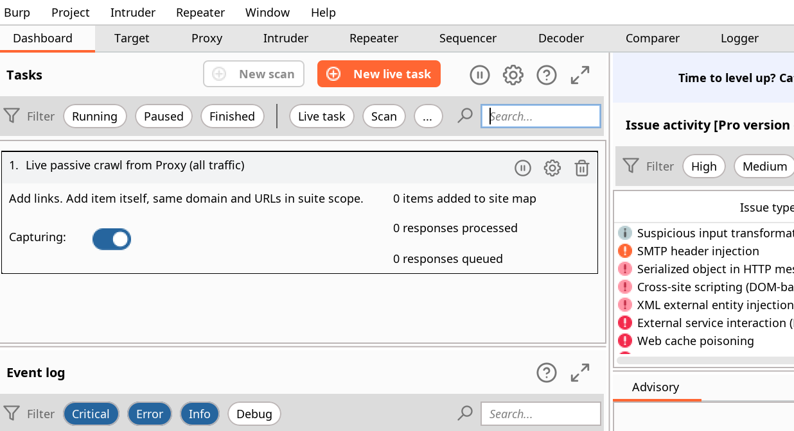Select the Advisory tab
794x431 pixels.
pos(655,387)
